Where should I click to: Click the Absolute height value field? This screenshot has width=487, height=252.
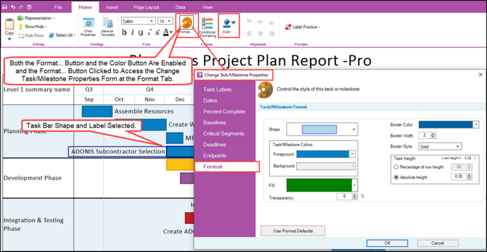pyautogui.click(x=460, y=177)
